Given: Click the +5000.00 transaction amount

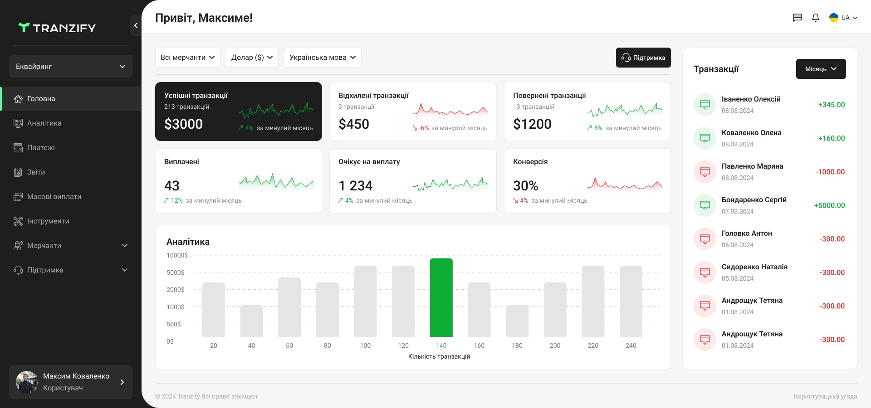Looking at the screenshot, I should pyautogui.click(x=830, y=205).
